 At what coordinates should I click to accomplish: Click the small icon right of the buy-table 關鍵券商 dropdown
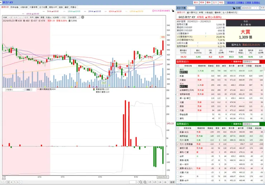(261, 62)
